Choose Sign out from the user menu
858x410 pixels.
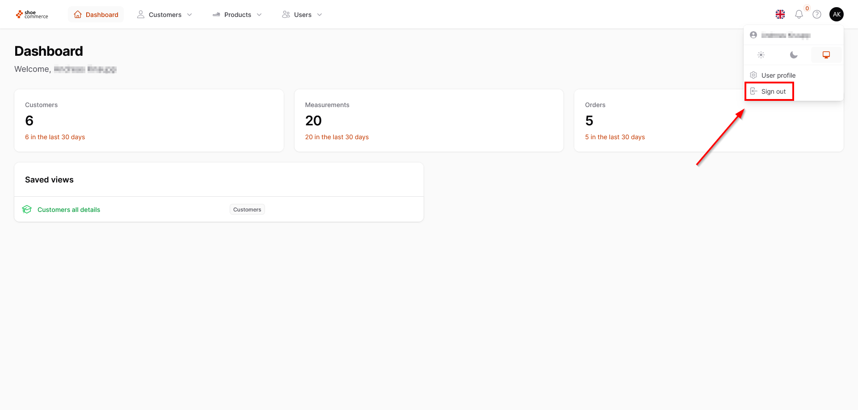coord(773,91)
